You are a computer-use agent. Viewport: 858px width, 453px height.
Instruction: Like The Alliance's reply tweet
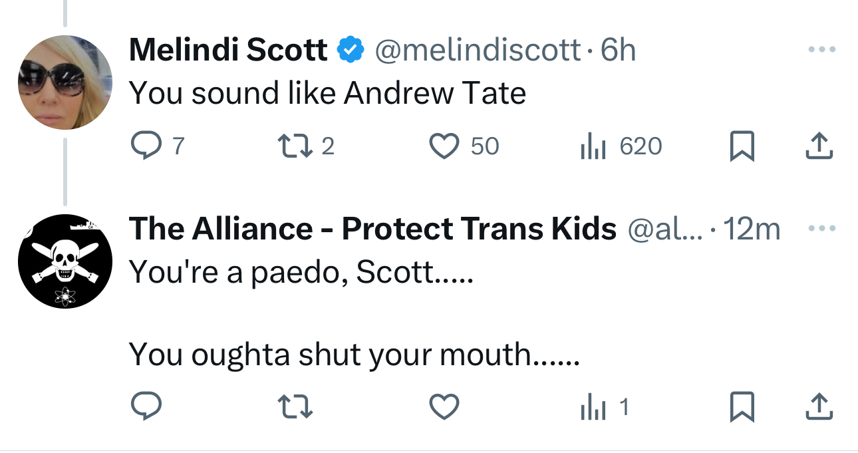pos(444,406)
